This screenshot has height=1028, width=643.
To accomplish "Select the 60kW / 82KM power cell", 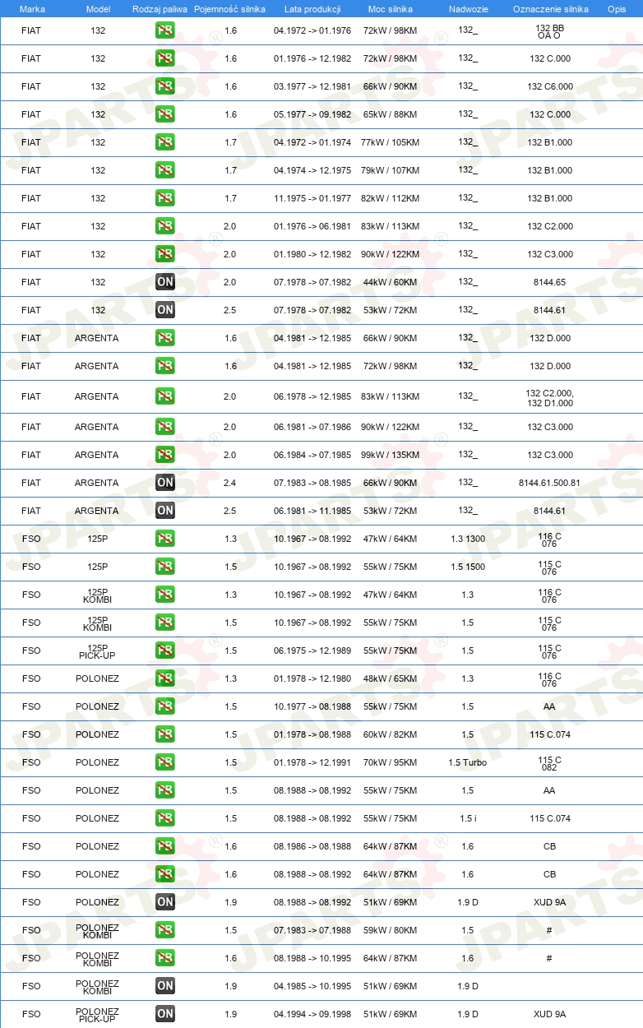I will coord(391,734).
